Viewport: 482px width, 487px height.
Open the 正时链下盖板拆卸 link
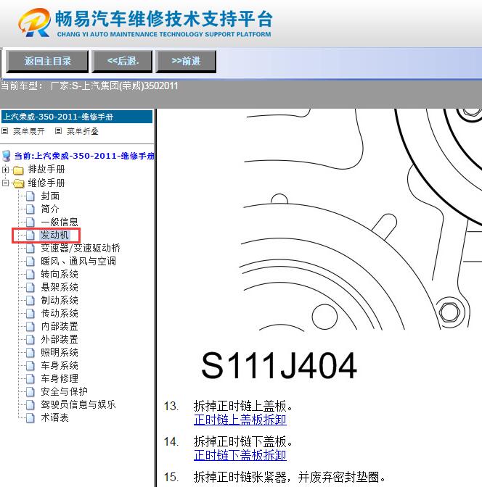240,455
